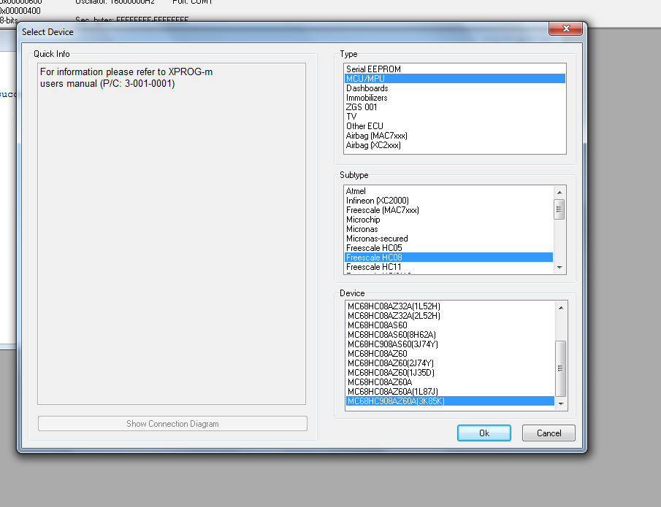Select Freescale (MAC7xxx) subtype
The height and width of the screenshot is (507, 661).
tap(448, 210)
